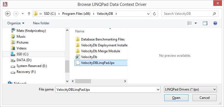
Task: Expand the view options dropdown arrow
Action: coord(196,23)
